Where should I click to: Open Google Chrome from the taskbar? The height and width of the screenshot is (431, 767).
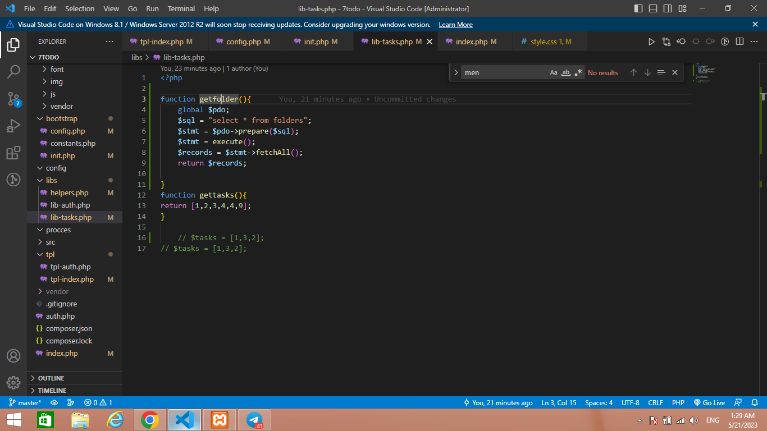click(149, 420)
